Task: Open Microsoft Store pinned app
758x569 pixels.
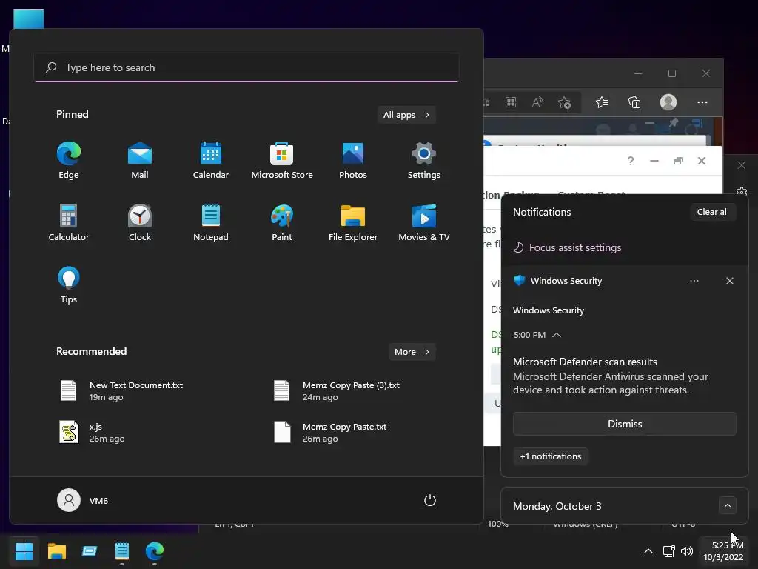Action: click(x=282, y=161)
